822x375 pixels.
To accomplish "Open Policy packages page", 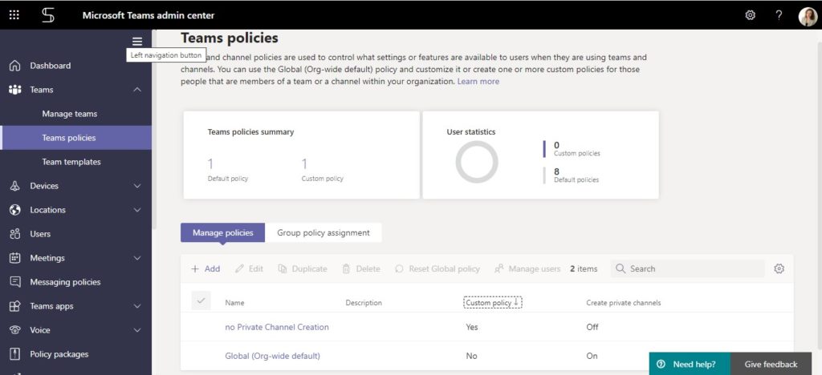I will click(59, 354).
